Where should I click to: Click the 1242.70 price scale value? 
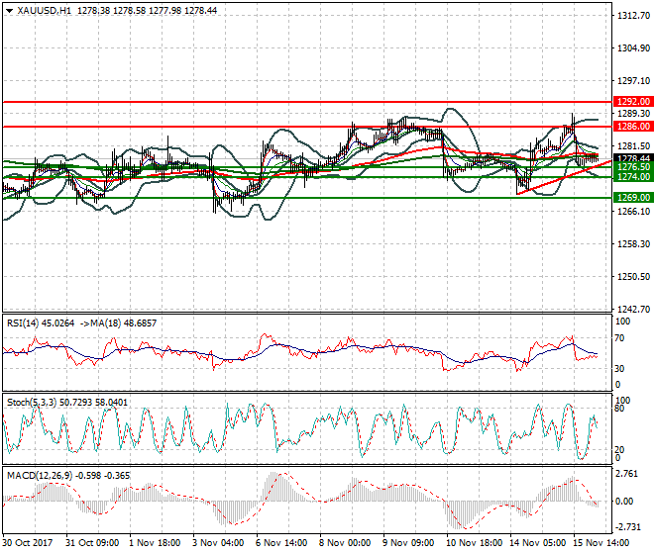coord(633,309)
